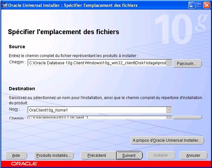Click the Source section heading
Image resolution: width=212 pixels, height=168 pixels.
click(17, 47)
